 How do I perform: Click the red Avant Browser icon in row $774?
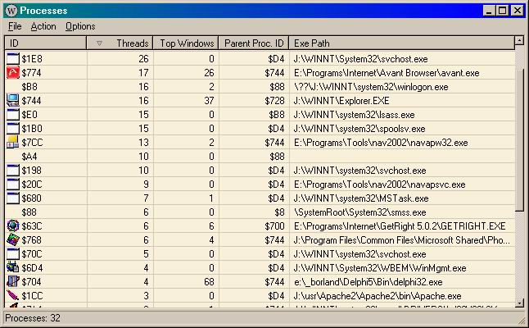[13, 73]
